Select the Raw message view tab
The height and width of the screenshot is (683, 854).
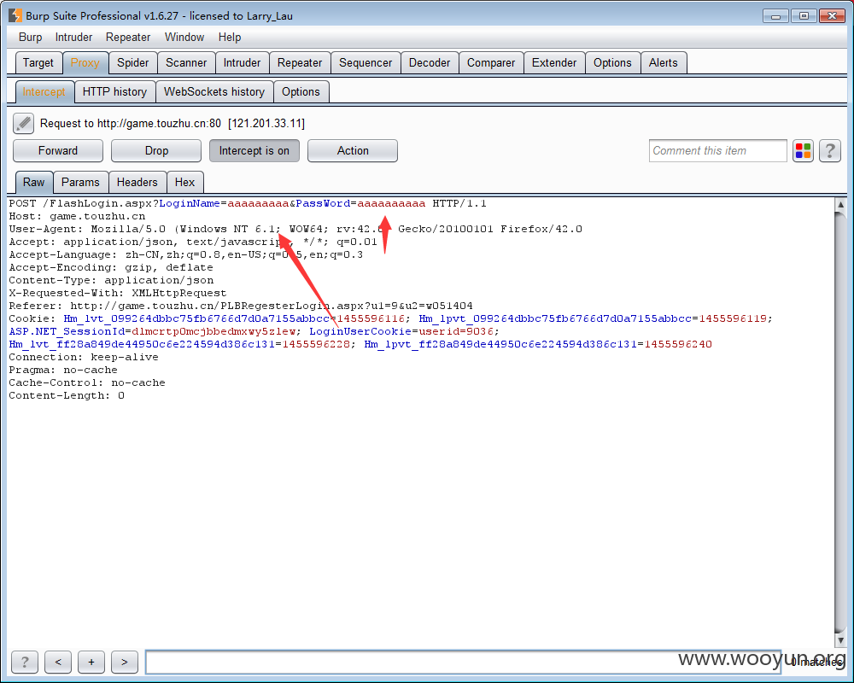click(x=34, y=183)
